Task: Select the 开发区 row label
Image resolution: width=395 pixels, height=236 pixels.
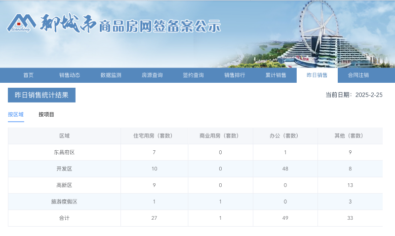Action: pyautogui.click(x=64, y=169)
